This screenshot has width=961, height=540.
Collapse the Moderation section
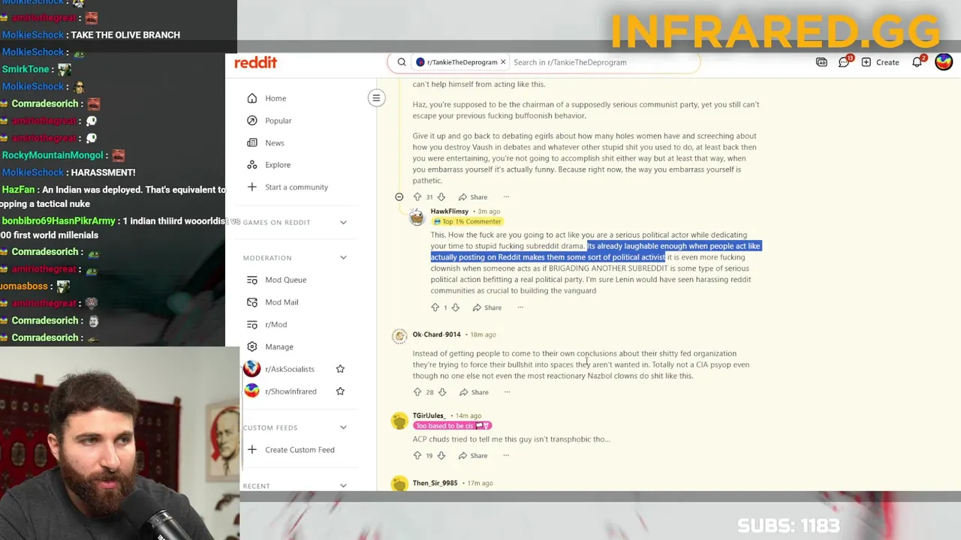pos(343,258)
